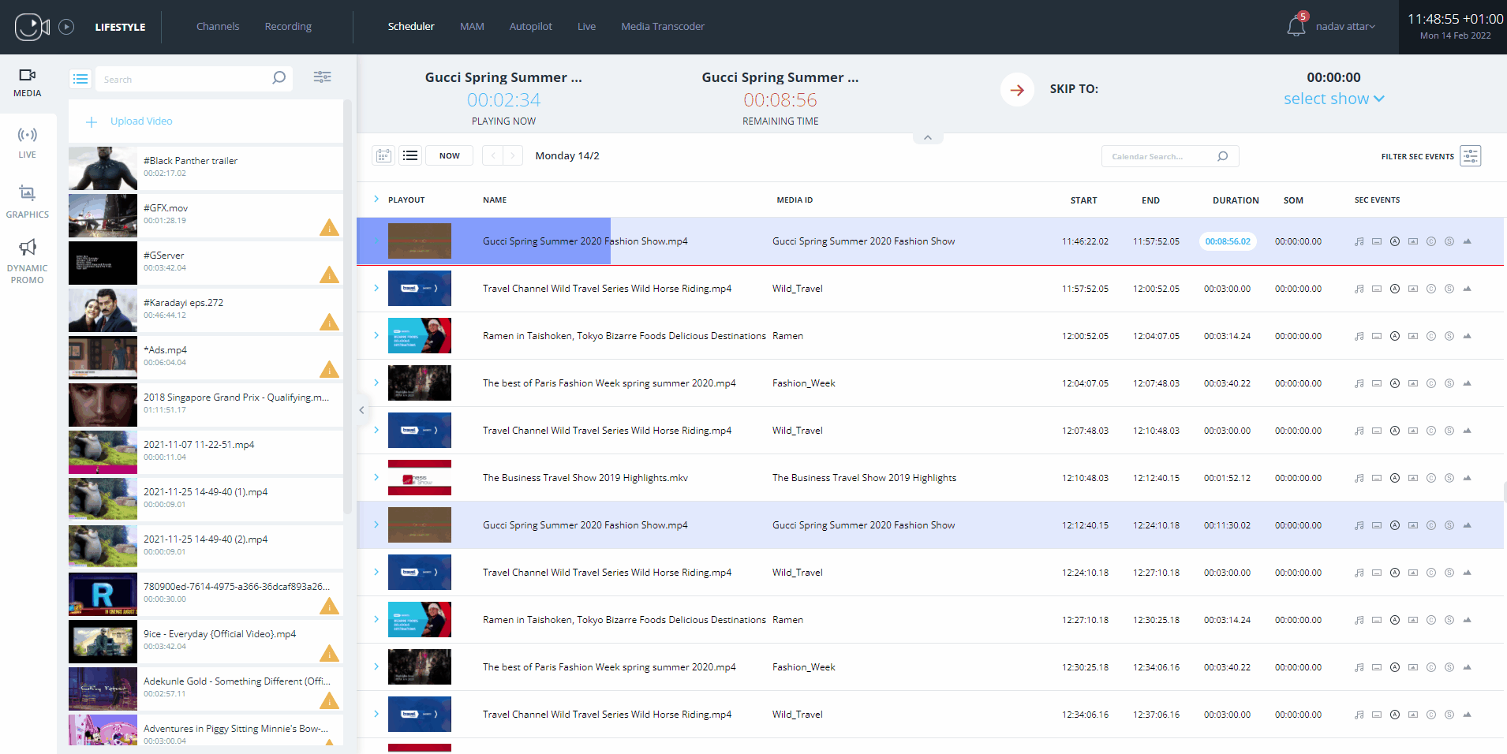Switch scheduler to calendar grid view
Image resolution: width=1507 pixels, height=754 pixels.
(383, 155)
